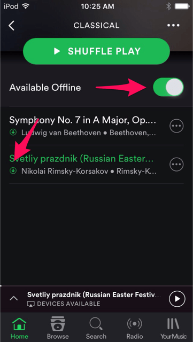Open the Browse tab
The width and height of the screenshot is (193, 342).
58,327
